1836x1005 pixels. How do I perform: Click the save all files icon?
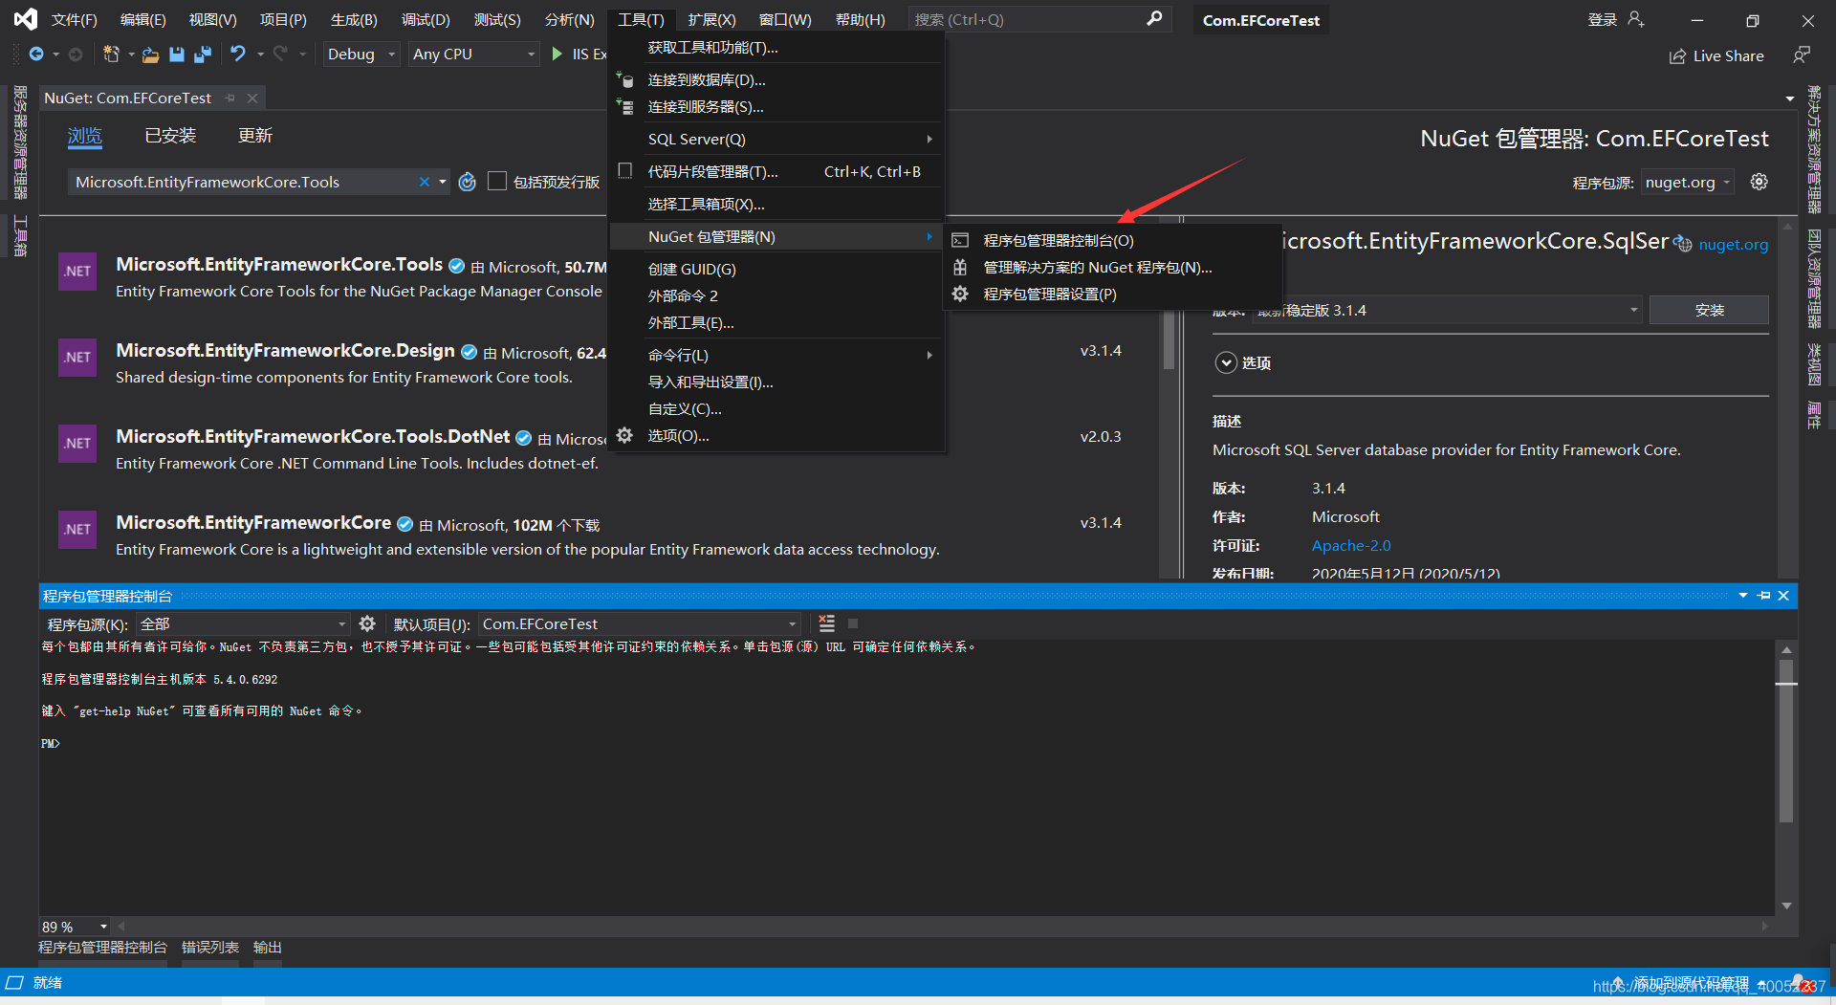[203, 55]
